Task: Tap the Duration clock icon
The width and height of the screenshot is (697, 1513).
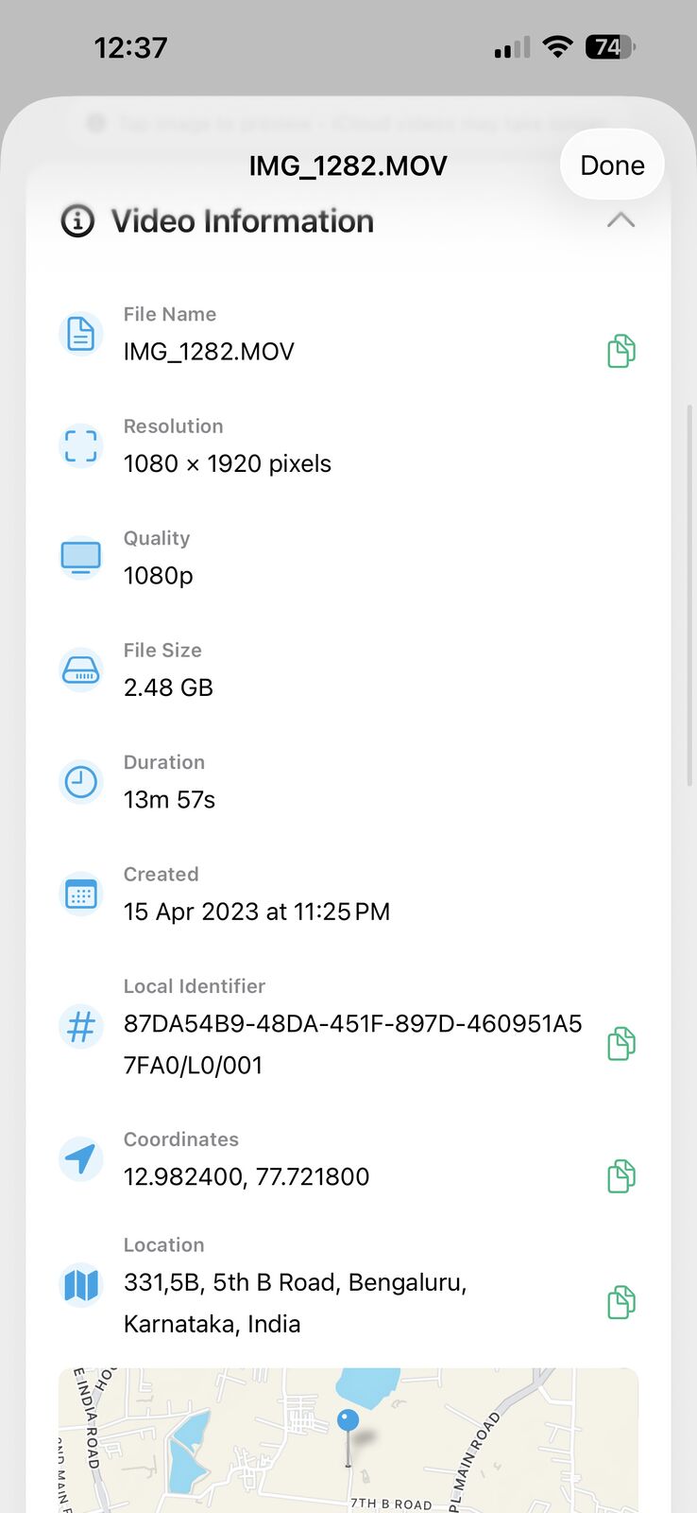Action: coord(81,782)
